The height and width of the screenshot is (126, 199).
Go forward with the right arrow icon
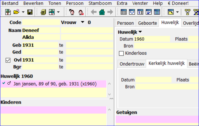point(110,12)
